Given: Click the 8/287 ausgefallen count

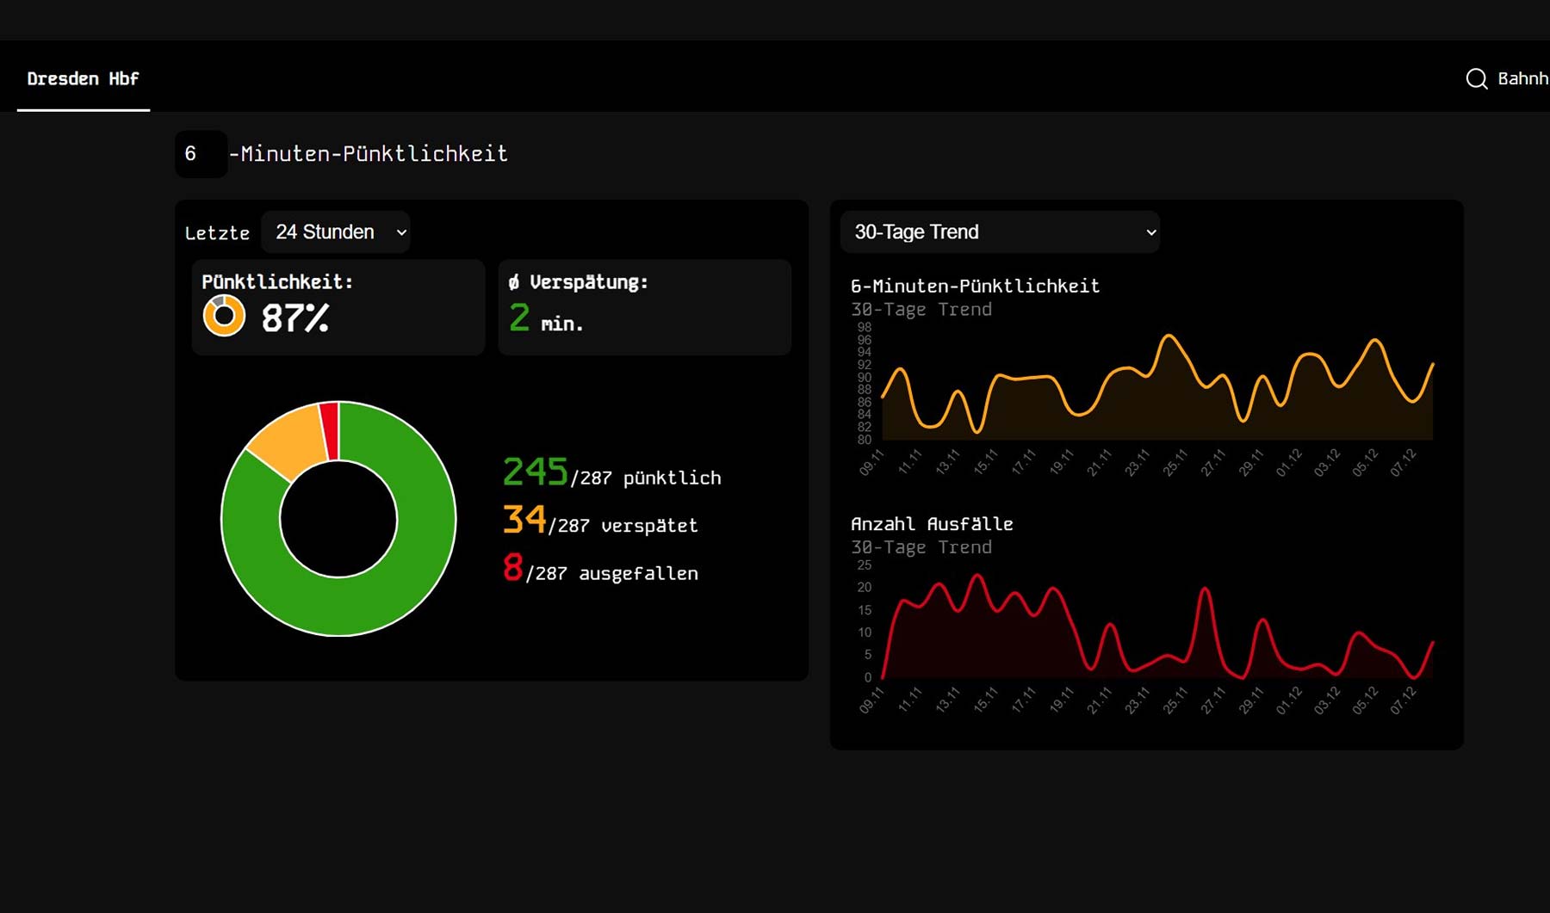Looking at the screenshot, I should (600, 570).
